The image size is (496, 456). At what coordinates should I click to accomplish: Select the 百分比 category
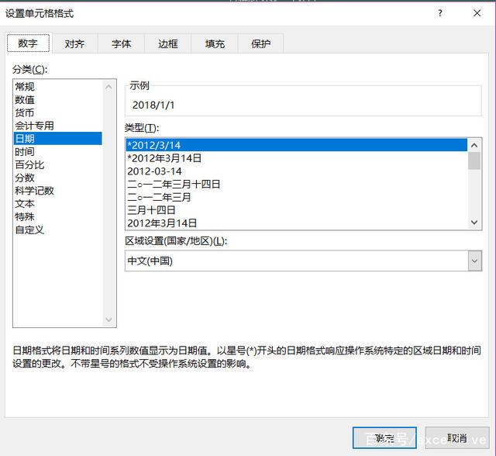click(x=57, y=164)
